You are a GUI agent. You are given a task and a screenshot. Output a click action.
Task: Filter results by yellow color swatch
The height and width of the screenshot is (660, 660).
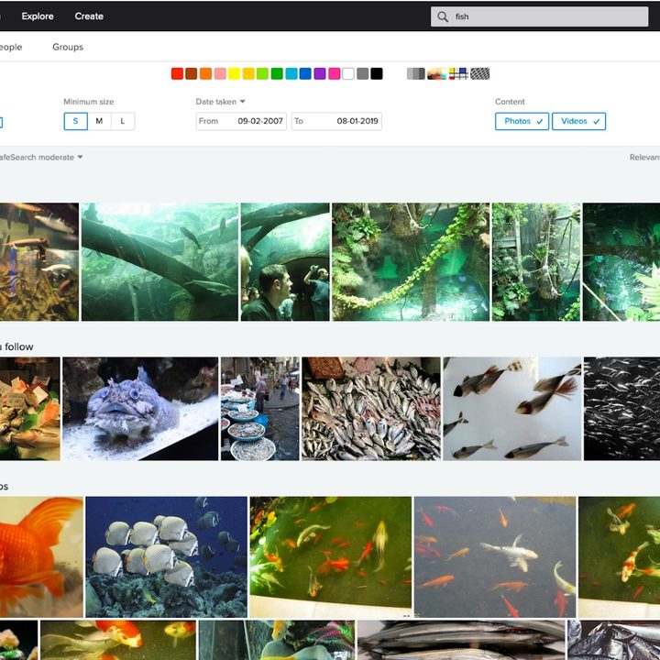234,74
